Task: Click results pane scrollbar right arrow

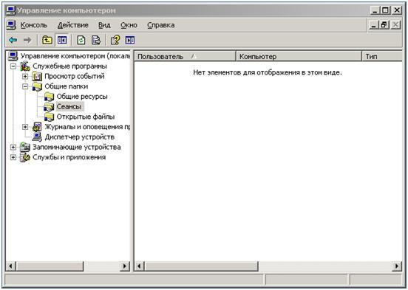Action: [397, 266]
